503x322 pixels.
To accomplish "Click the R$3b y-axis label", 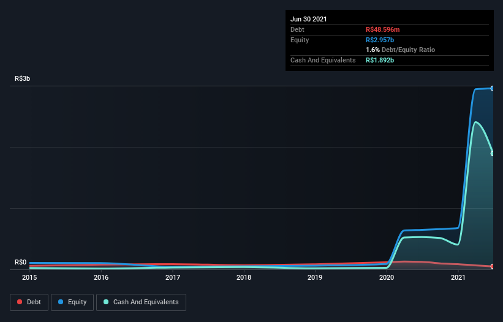I will coord(23,78).
